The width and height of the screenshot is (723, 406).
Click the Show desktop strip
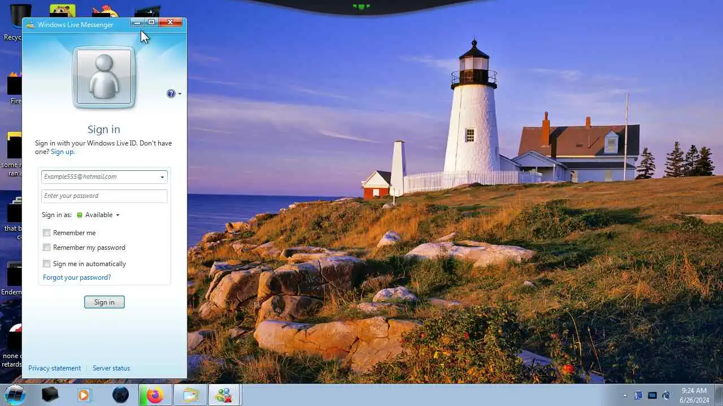pyautogui.click(x=718, y=395)
